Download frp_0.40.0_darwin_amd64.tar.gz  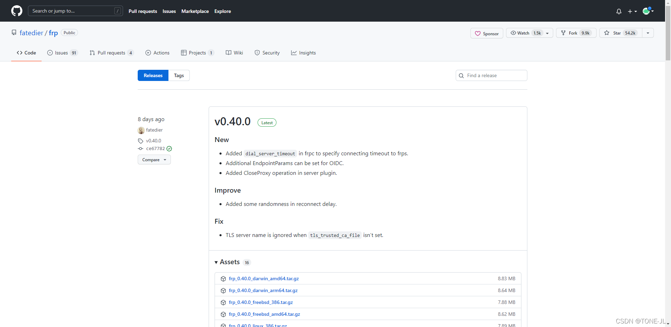[x=264, y=278]
